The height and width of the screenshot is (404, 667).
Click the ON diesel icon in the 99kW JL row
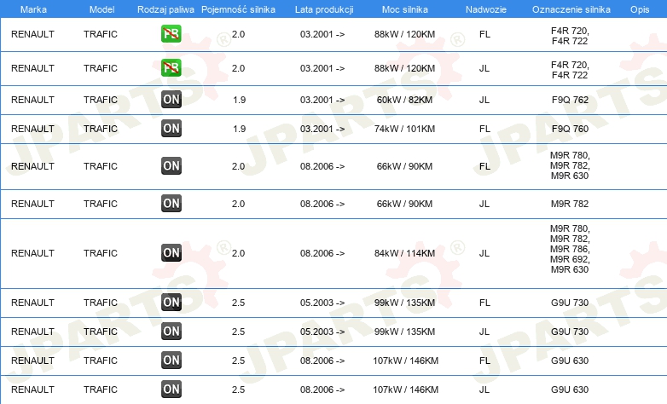pos(171,332)
